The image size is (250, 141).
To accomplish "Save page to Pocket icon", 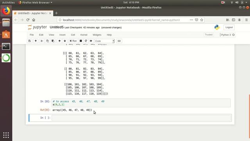I will coord(196,20).
